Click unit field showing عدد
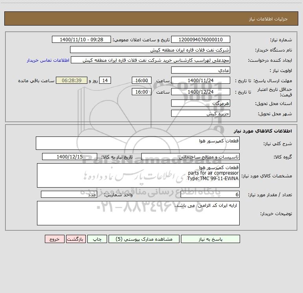The width and height of the screenshot is (303, 293). pos(69,195)
